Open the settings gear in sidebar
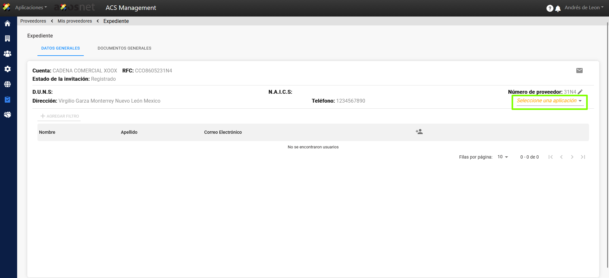The width and height of the screenshot is (609, 278). [7, 69]
